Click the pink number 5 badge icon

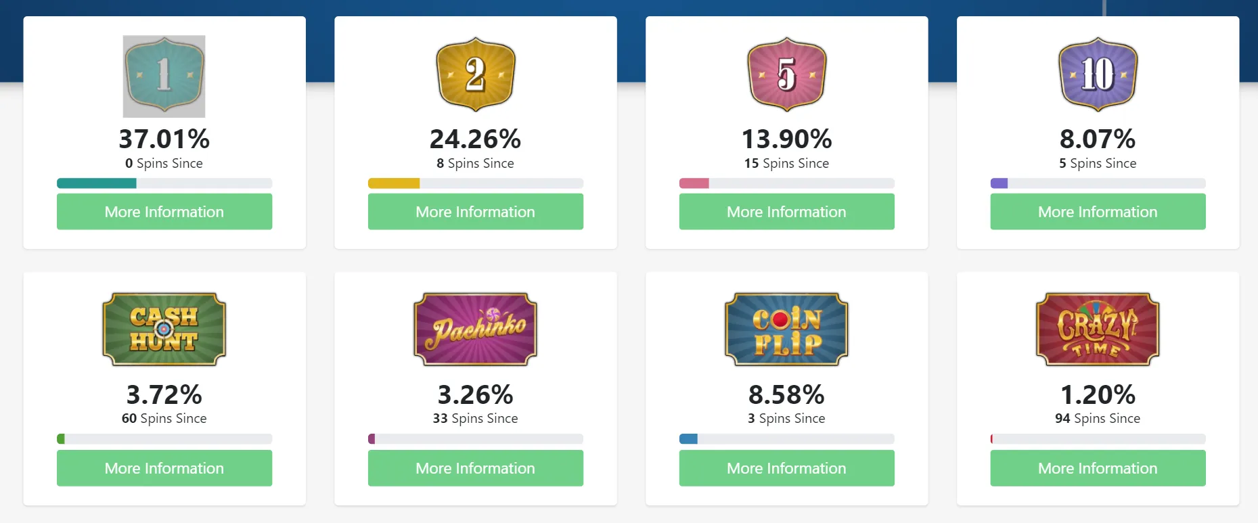786,74
